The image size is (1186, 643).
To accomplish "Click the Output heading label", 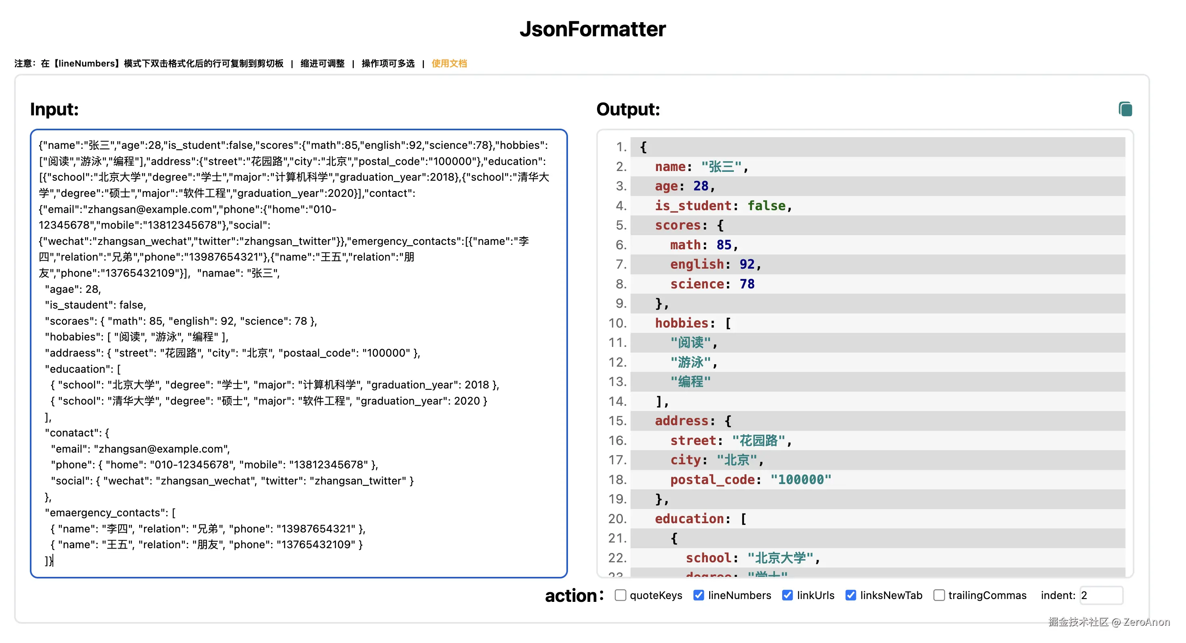I will click(628, 110).
